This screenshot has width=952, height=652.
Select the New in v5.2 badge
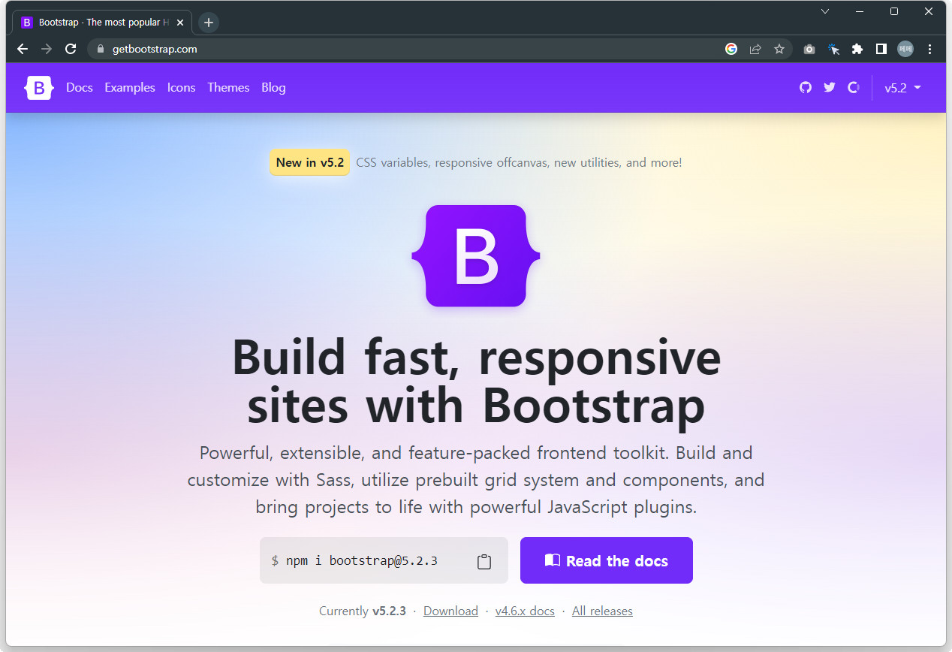pyautogui.click(x=309, y=162)
